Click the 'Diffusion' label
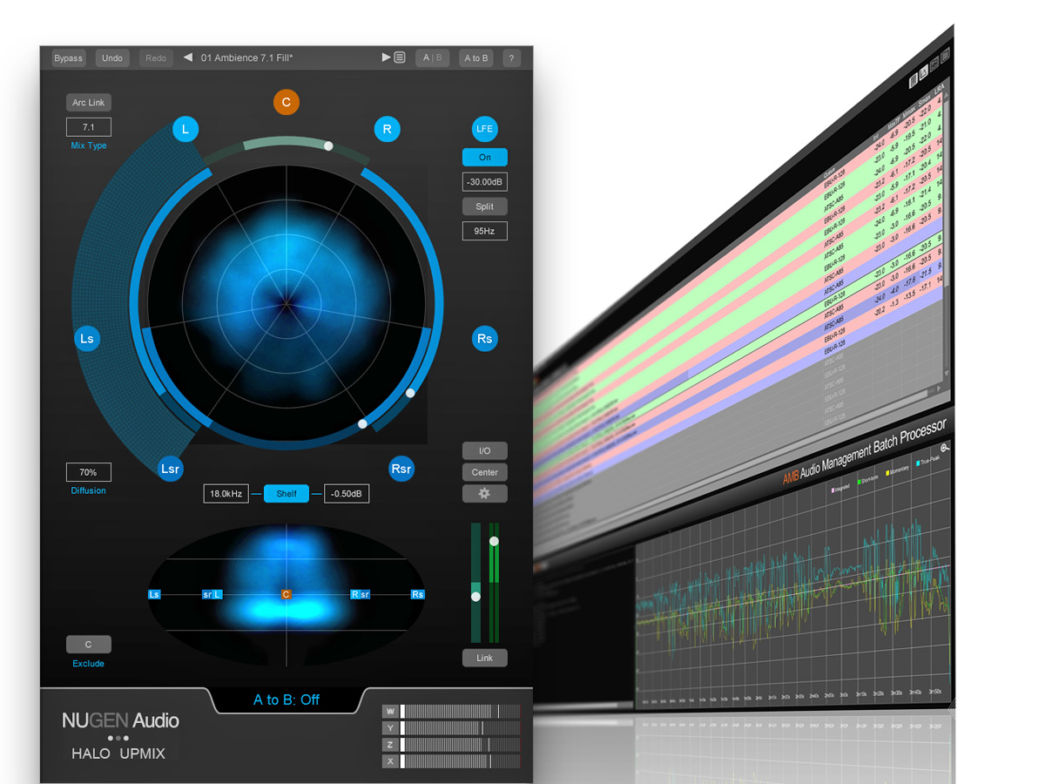The width and height of the screenshot is (1045, 784). tap(89, 490)
